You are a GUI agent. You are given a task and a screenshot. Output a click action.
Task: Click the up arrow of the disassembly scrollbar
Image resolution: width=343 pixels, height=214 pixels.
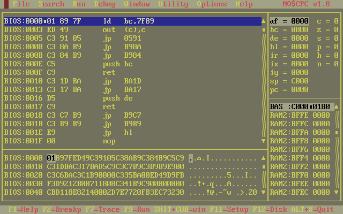tap(264, 21)
